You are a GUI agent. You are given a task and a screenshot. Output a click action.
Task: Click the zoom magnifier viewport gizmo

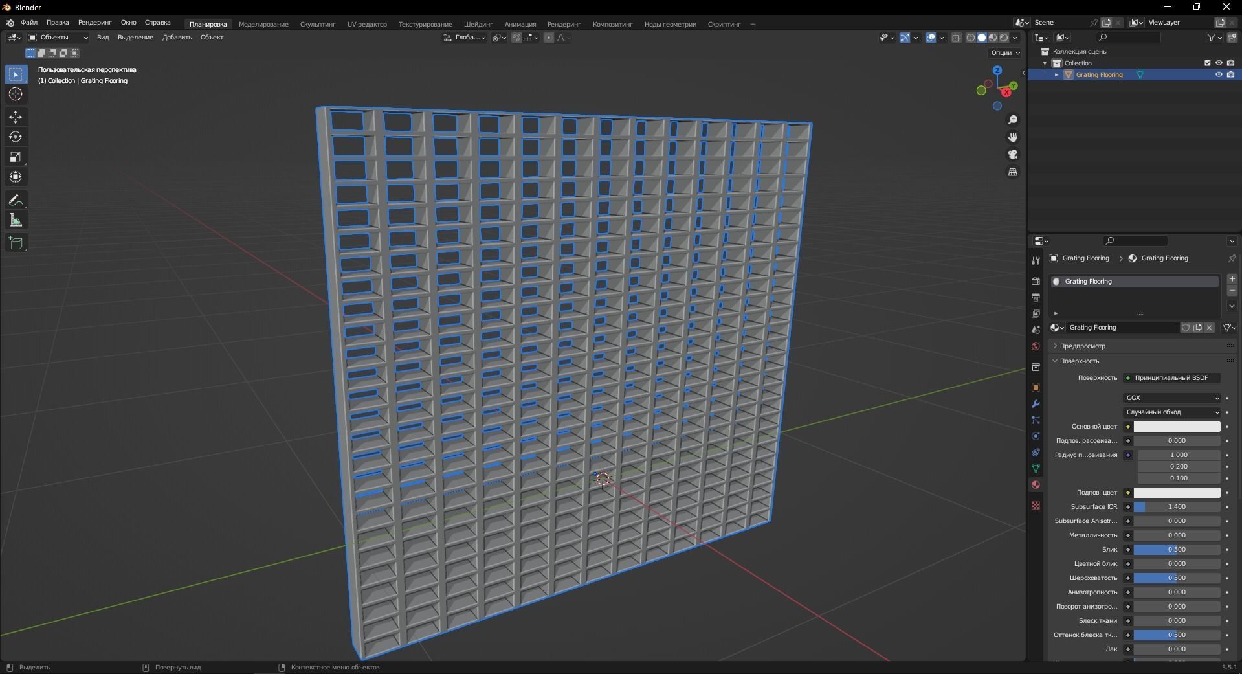1013,120
